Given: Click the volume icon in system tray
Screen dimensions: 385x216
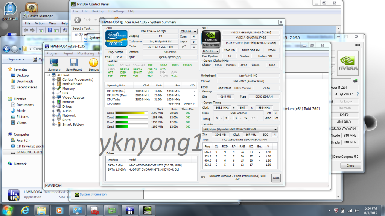Looking at the screenshot, I should pos(356,211).
